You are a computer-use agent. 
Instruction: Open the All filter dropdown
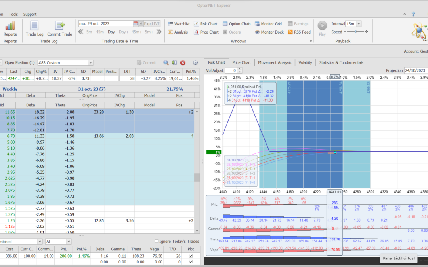click(x=68, y=241)
